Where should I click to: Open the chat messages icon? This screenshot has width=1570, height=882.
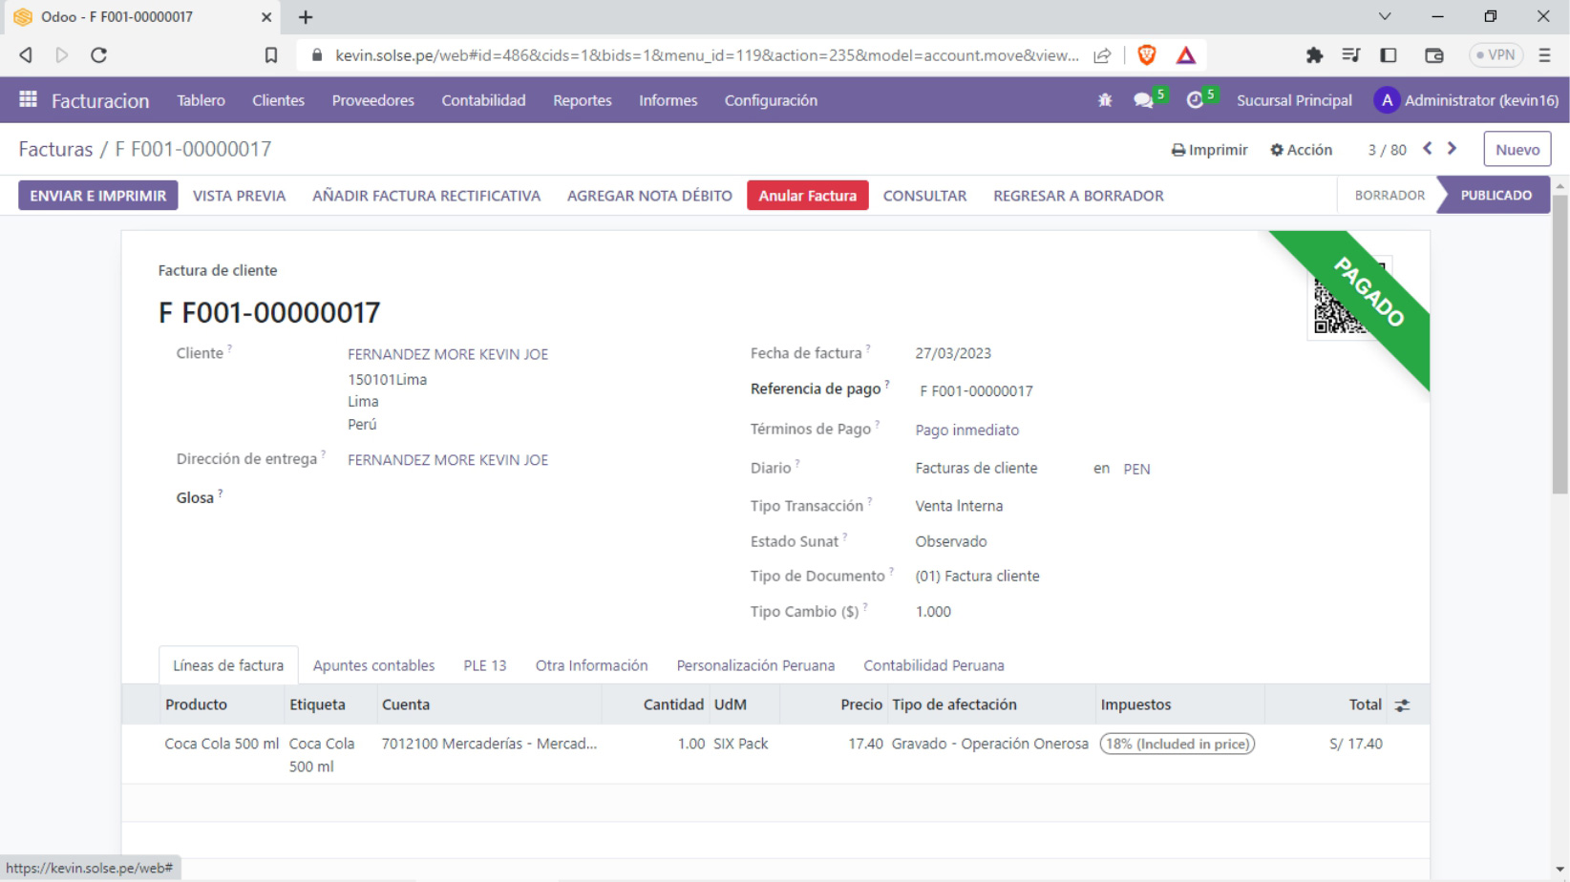tap(1143, 100)
